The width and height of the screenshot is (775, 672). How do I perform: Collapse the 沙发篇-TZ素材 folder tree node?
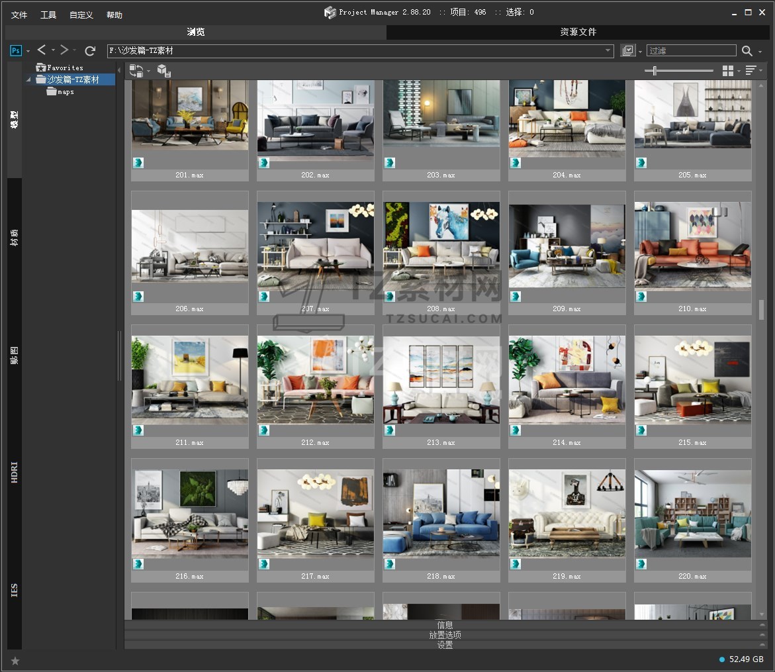coord(29,80)
